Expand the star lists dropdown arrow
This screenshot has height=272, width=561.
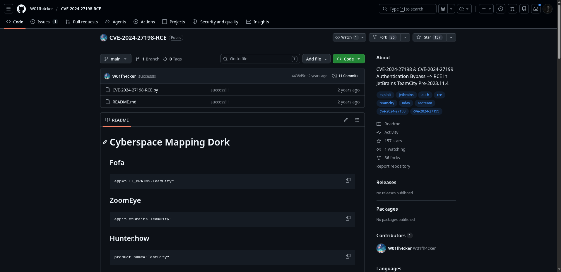[x=451, y=37]
